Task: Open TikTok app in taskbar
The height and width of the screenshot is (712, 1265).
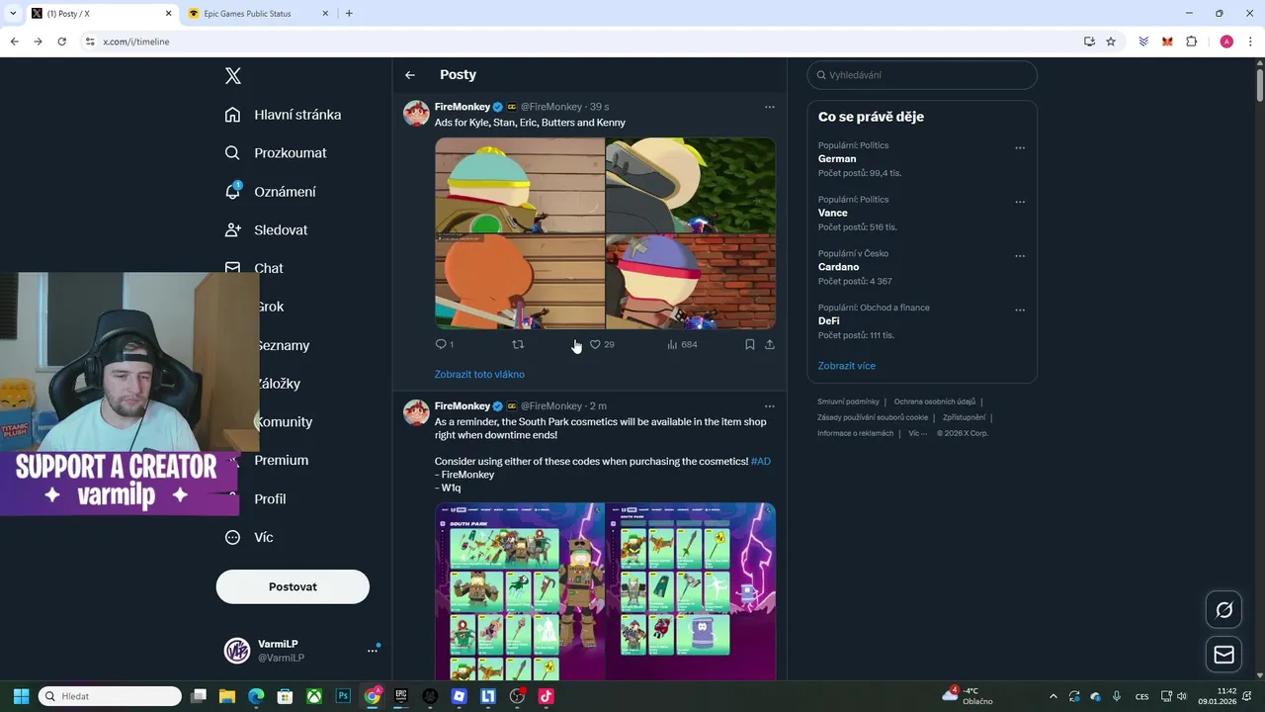Action: tap(546, 696)
